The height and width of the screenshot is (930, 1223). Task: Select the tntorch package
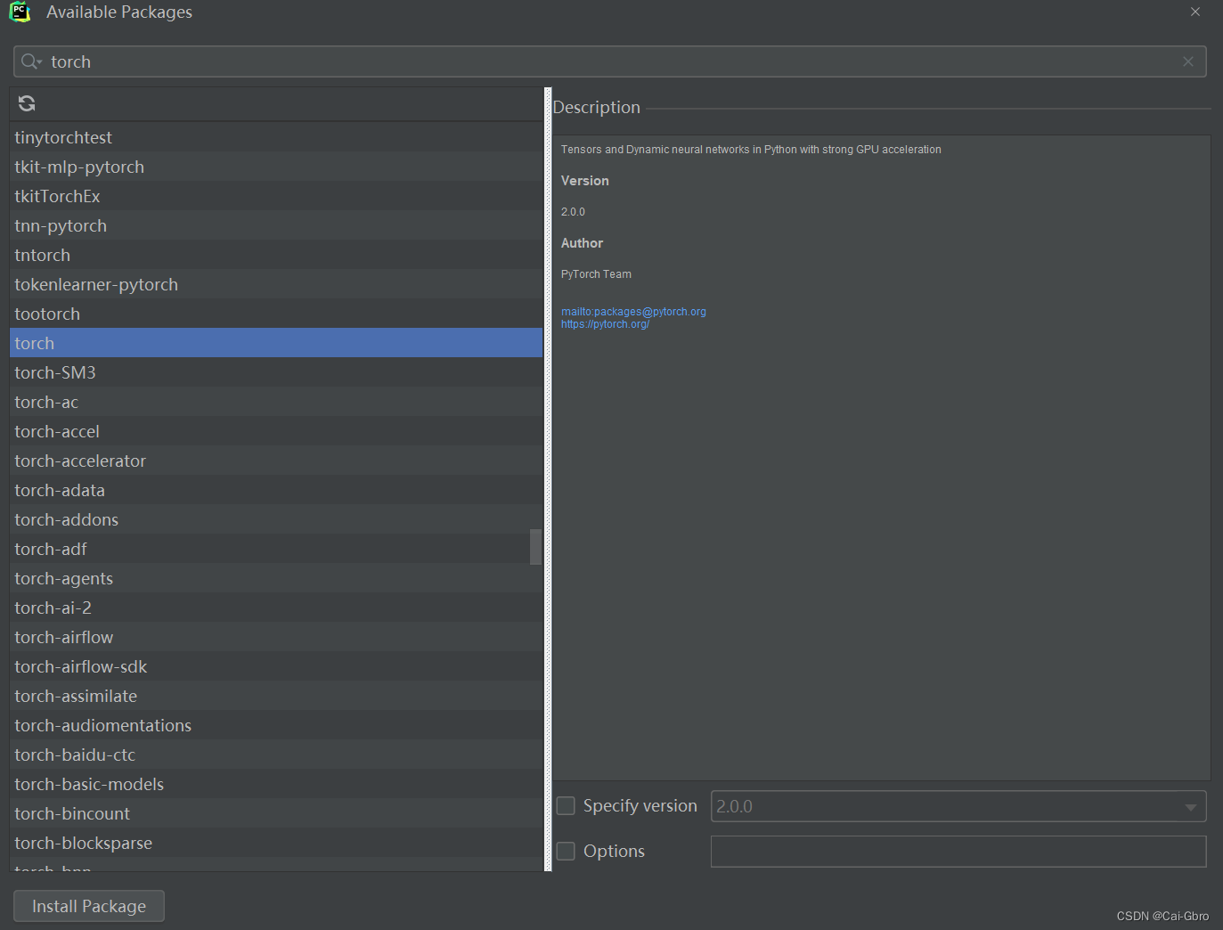tap(276, 255)
